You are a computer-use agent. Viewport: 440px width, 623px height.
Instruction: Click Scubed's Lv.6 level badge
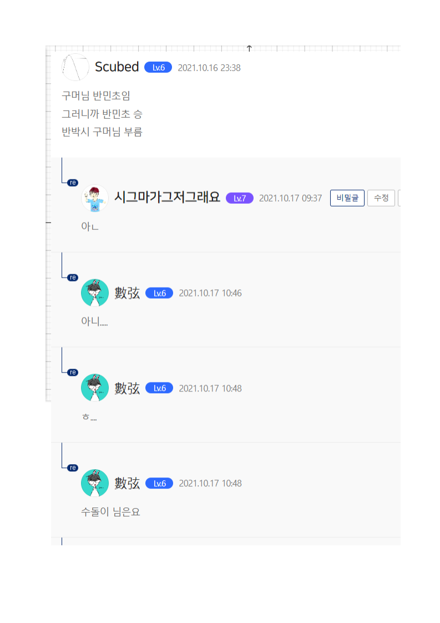(x=158, y=68)
